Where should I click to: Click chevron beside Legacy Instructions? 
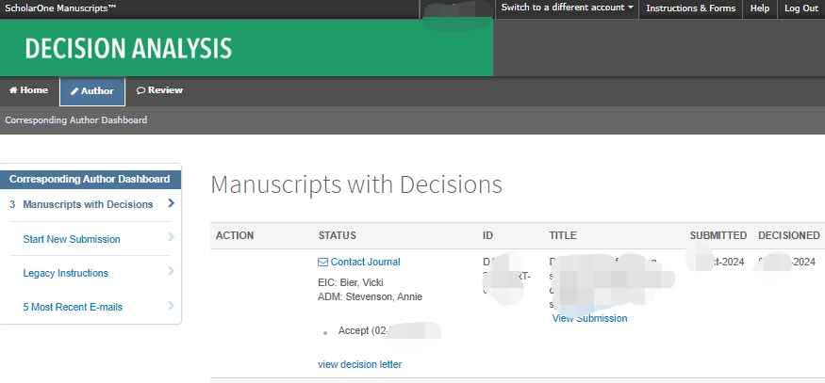pos(171,272)
